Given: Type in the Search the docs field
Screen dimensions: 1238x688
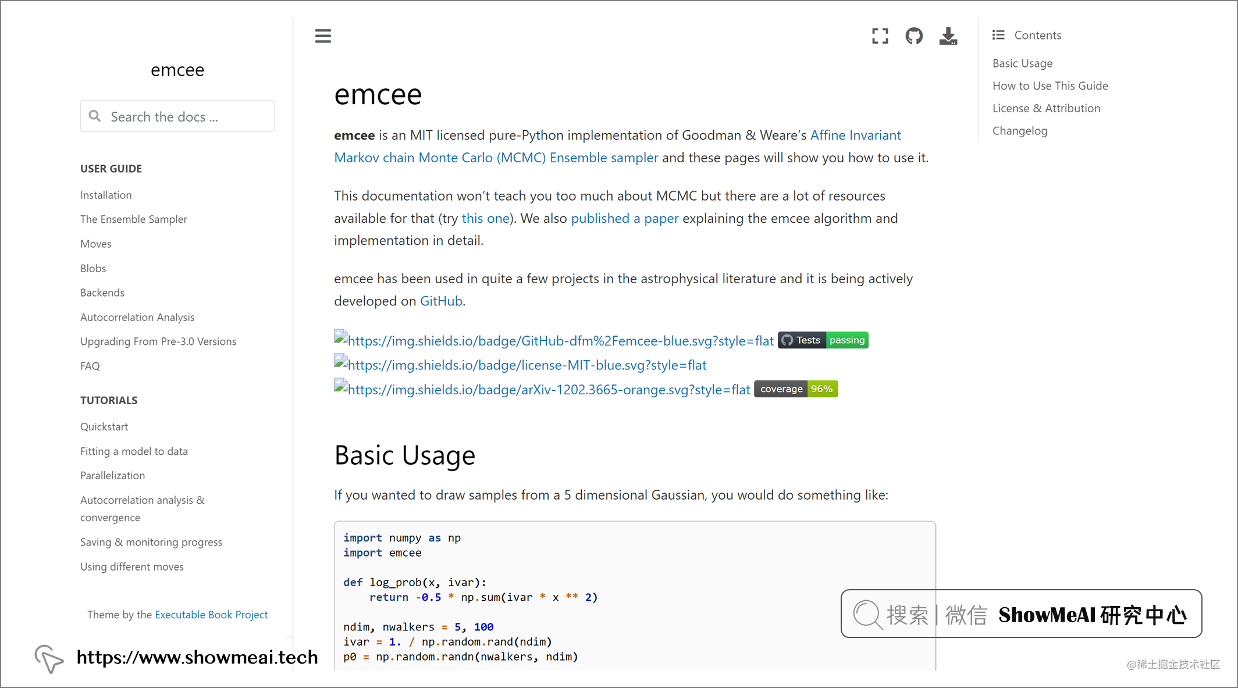Looking at the screenshot, I should pos(186,116).
